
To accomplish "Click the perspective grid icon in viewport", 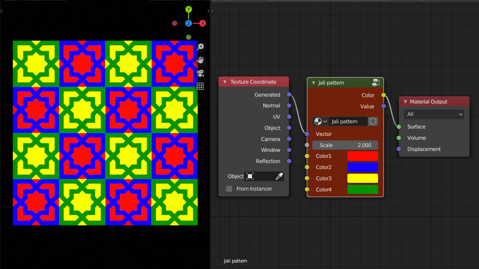I will [x=200, y=86].
